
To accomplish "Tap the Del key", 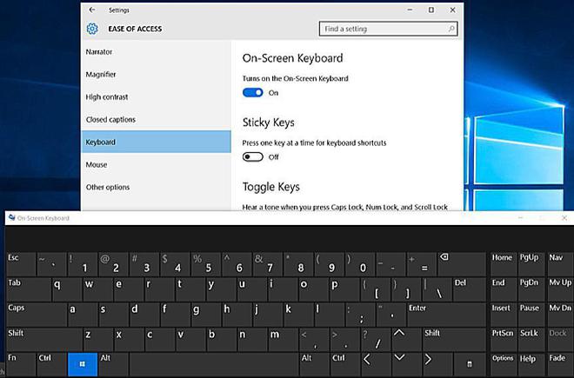I will coord(470,289).
